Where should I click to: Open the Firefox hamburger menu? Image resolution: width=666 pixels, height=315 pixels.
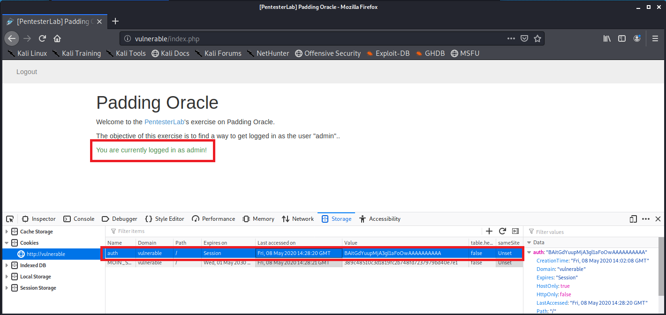tap(655, 38)
